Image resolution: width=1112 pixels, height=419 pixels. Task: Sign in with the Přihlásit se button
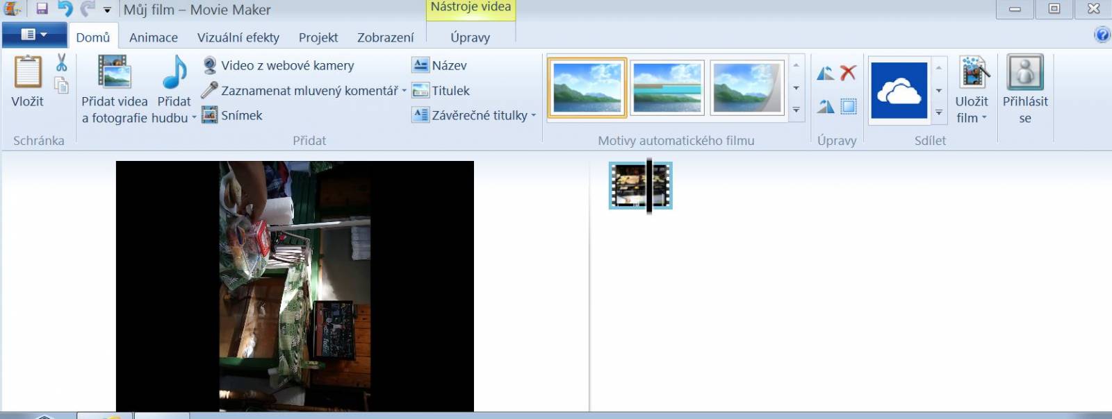(1025, 89)
